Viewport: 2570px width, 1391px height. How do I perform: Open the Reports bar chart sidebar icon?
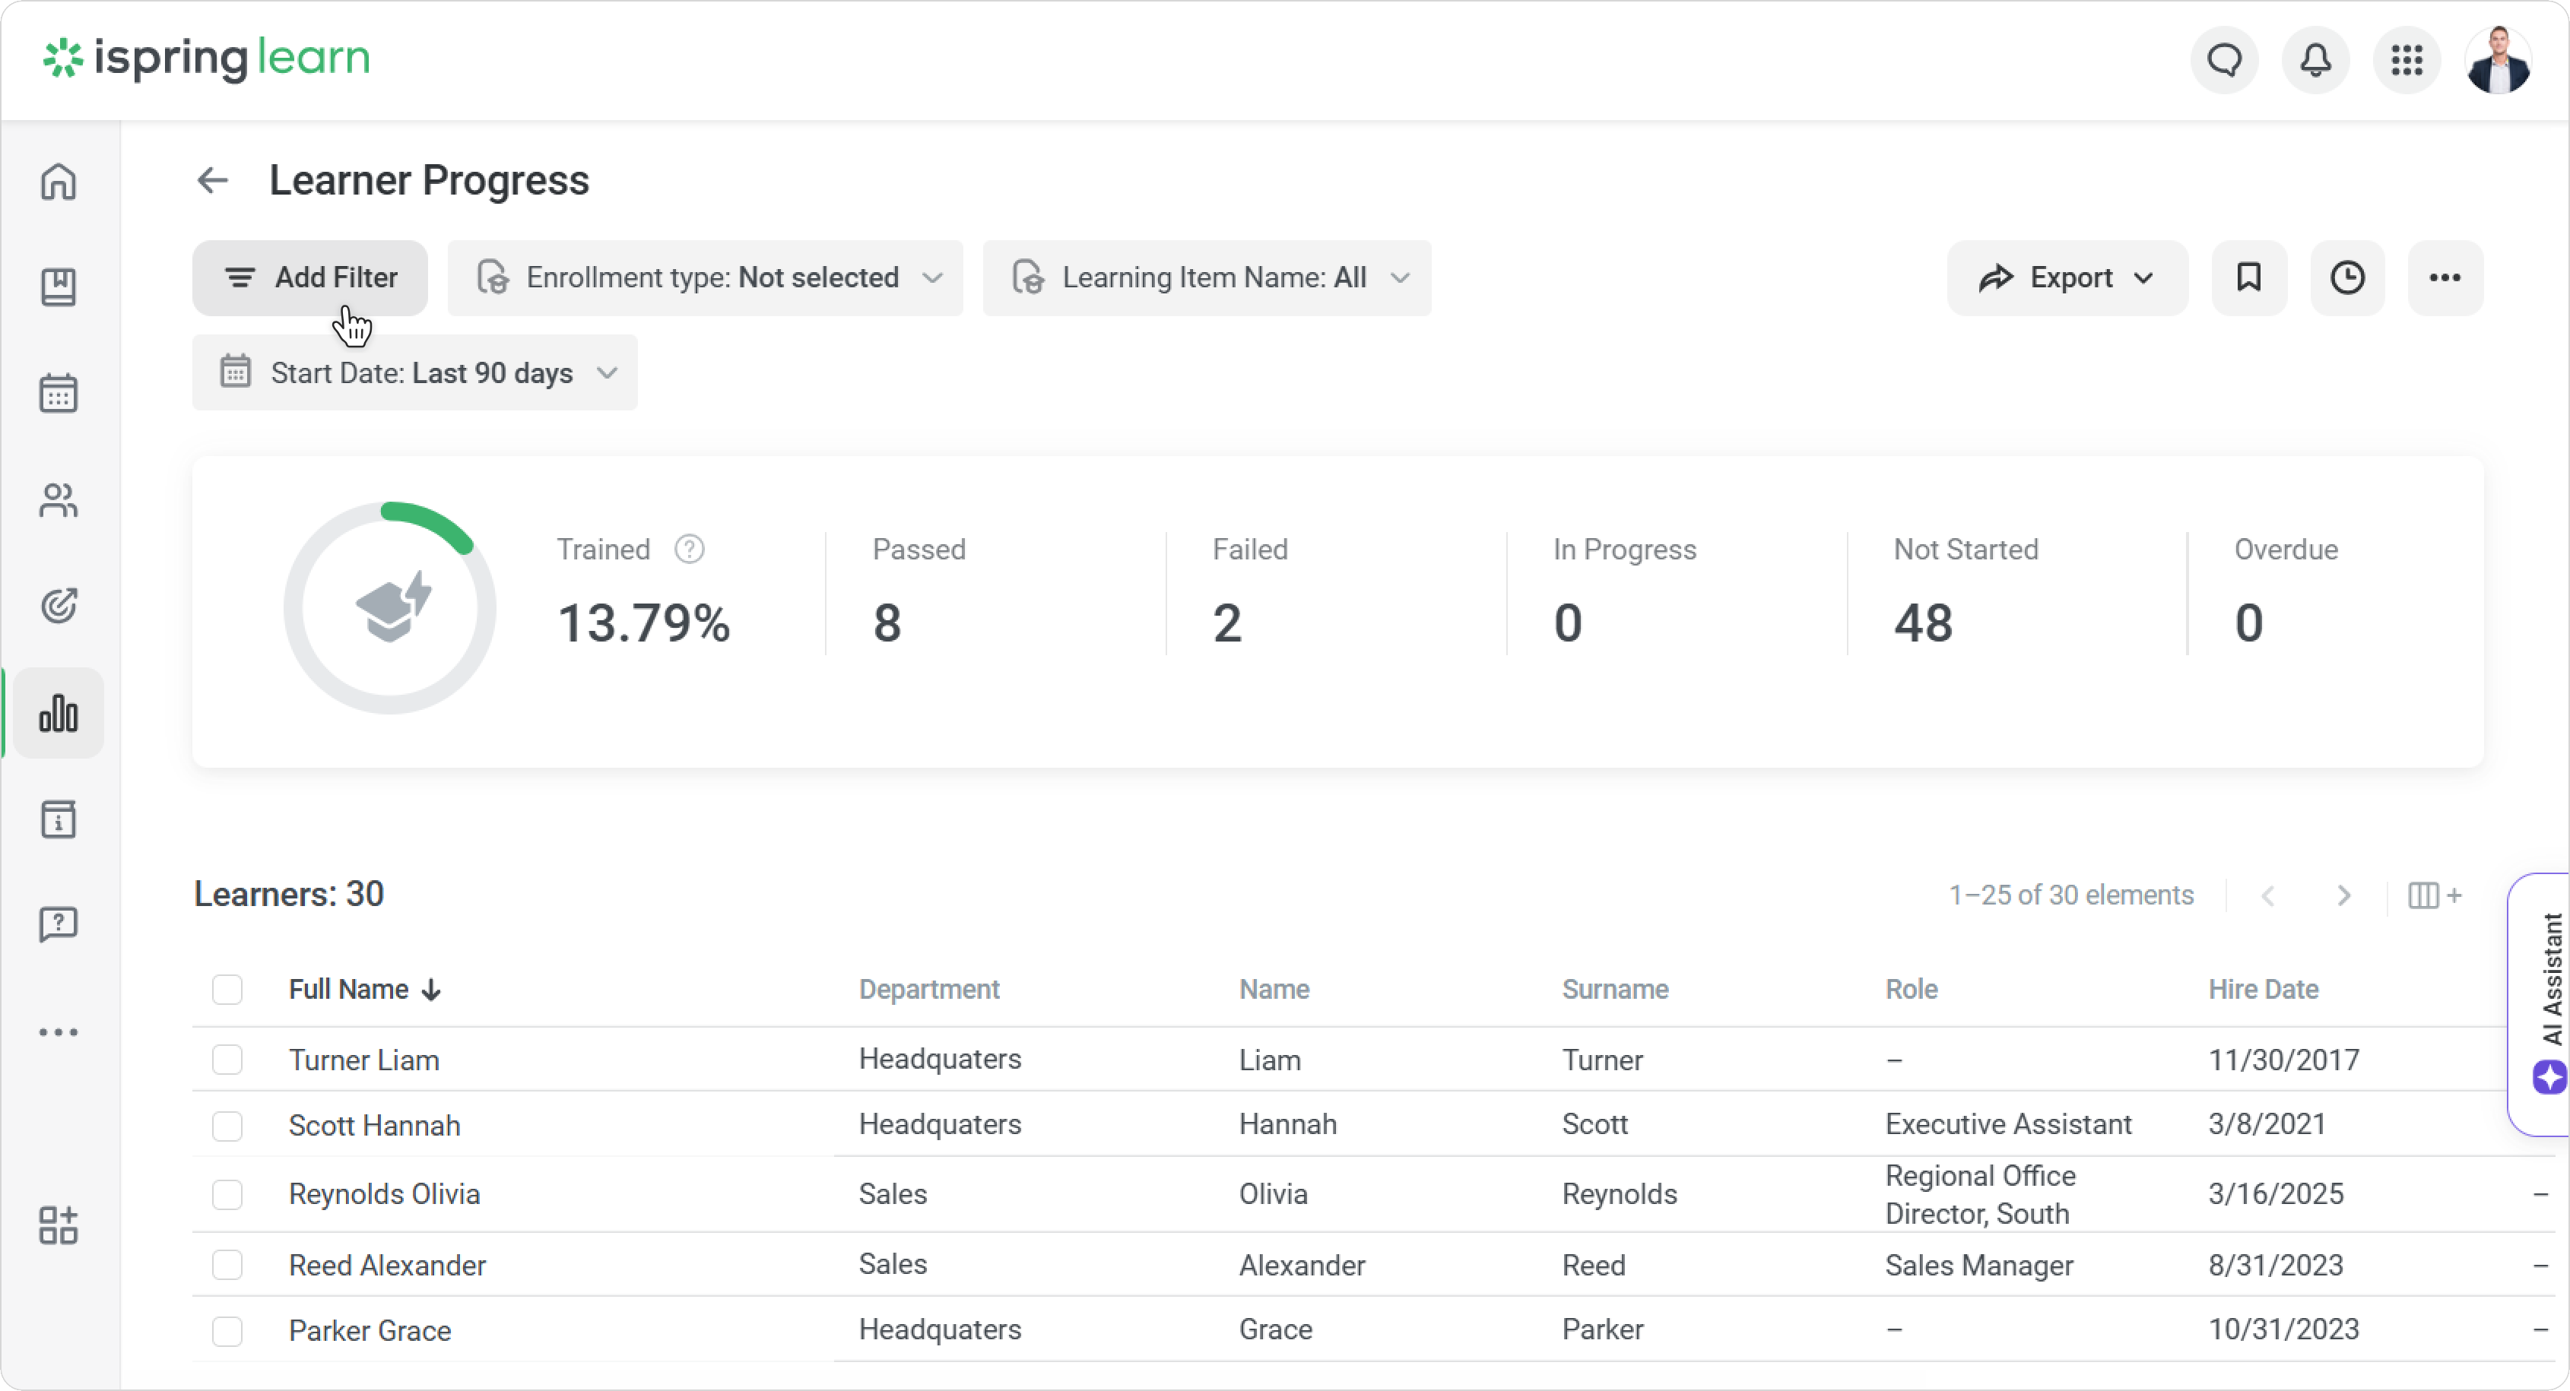pos(59,713)
